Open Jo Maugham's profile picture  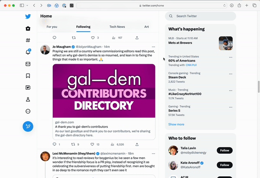click(x=45, y=49)
